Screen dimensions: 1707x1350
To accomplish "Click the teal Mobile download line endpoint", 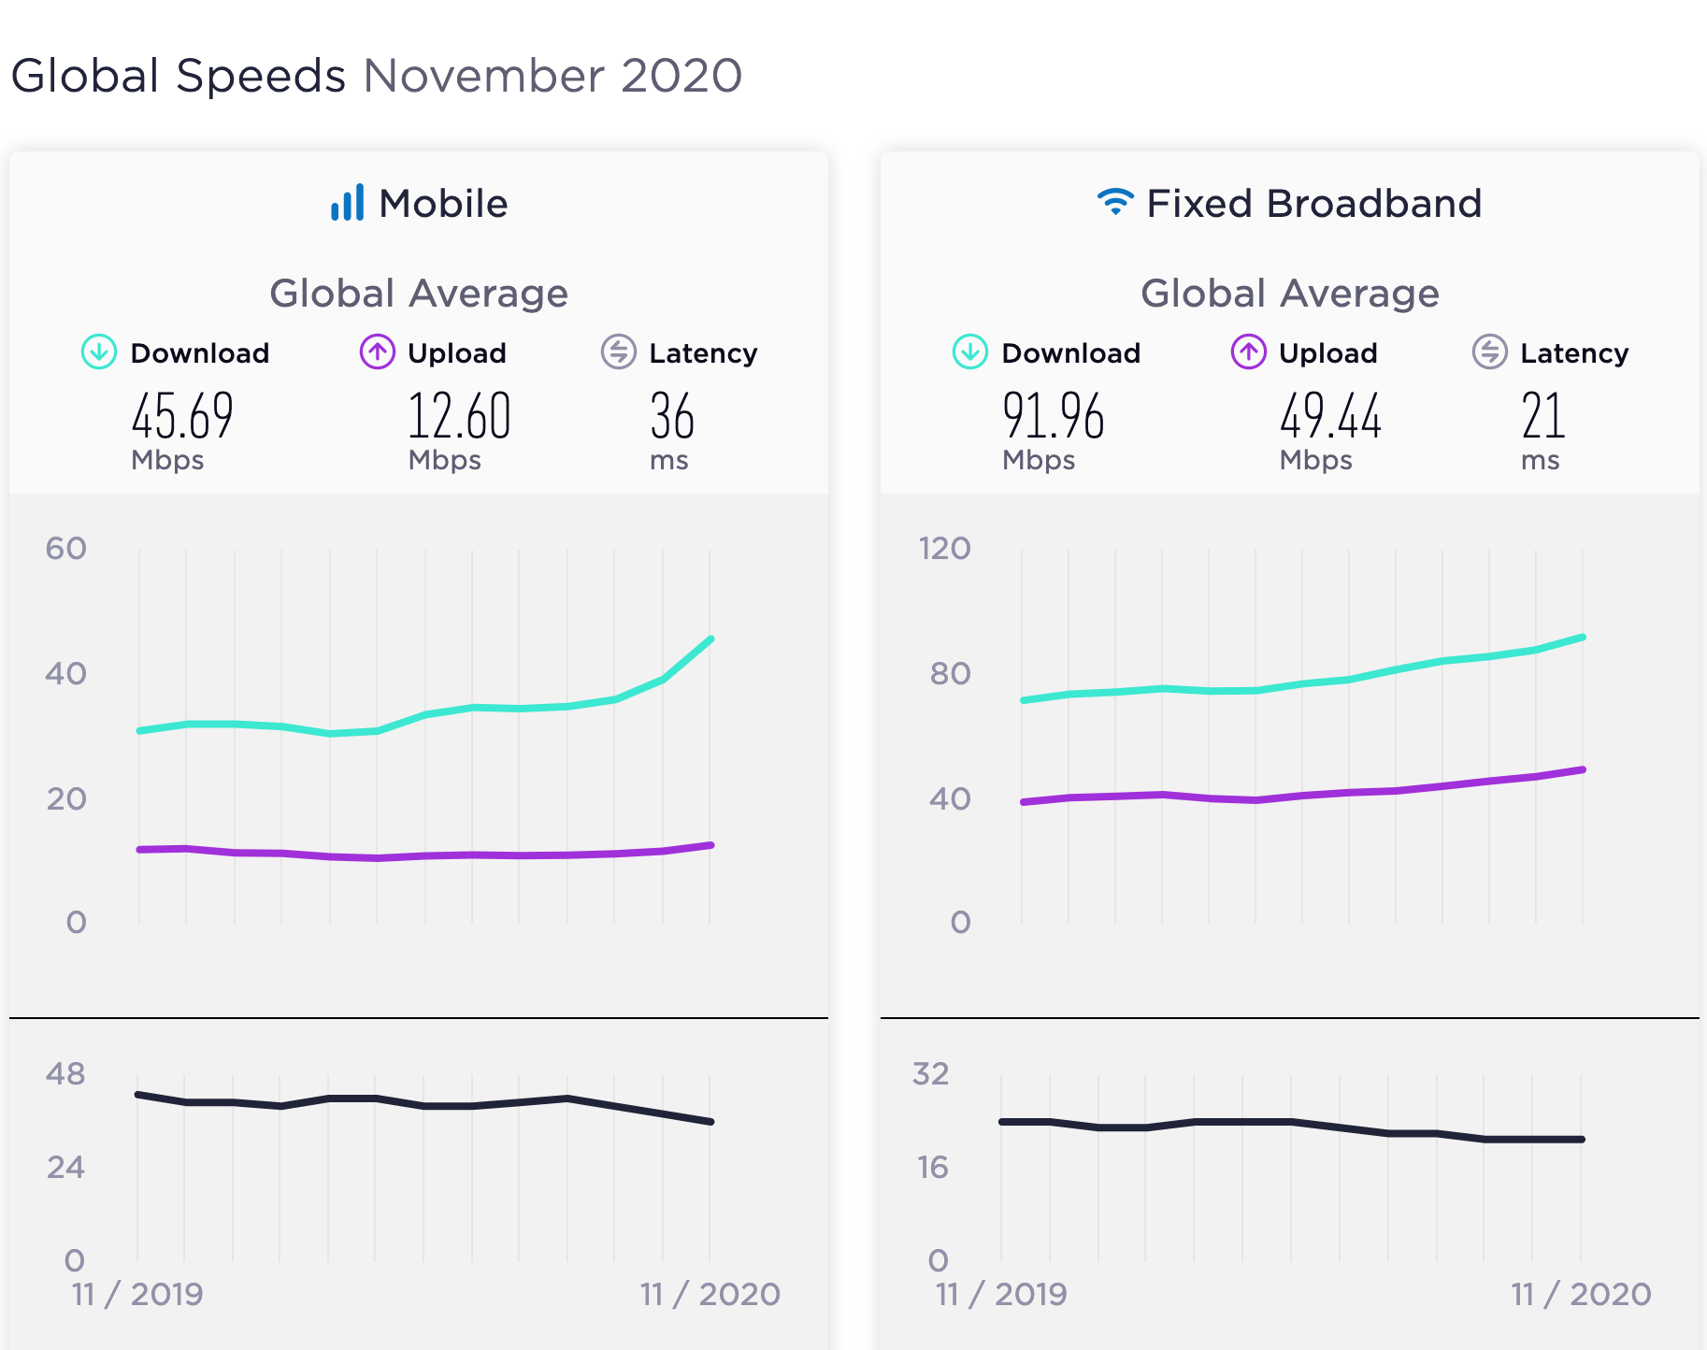I will (711, 639).
